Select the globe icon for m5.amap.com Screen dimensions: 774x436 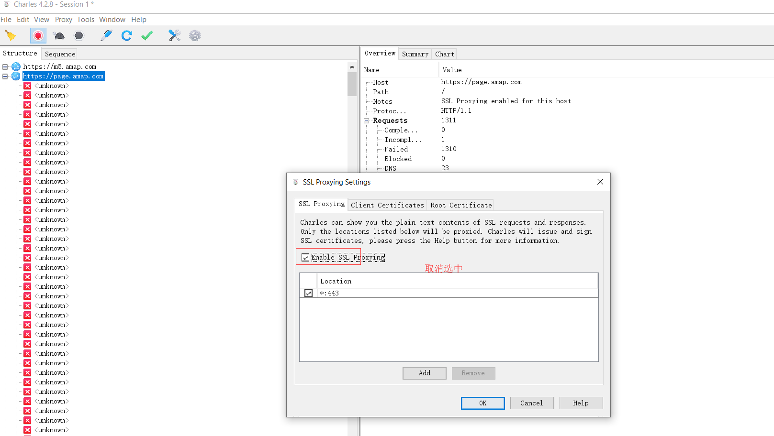click(16, 66)
